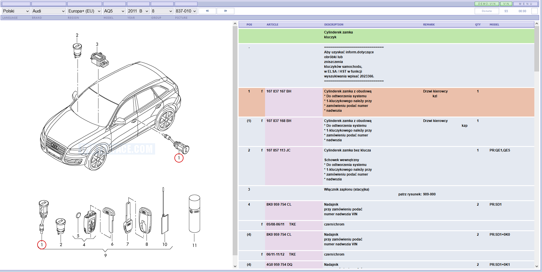542x272 pixels.
Task: Expand the Model dropdown showing AQ5
Action: tap(114, 11)
